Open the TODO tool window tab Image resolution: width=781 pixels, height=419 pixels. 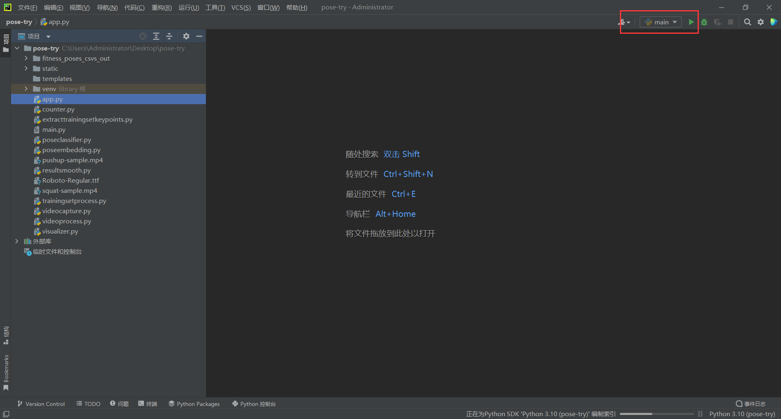coord(88,404)
